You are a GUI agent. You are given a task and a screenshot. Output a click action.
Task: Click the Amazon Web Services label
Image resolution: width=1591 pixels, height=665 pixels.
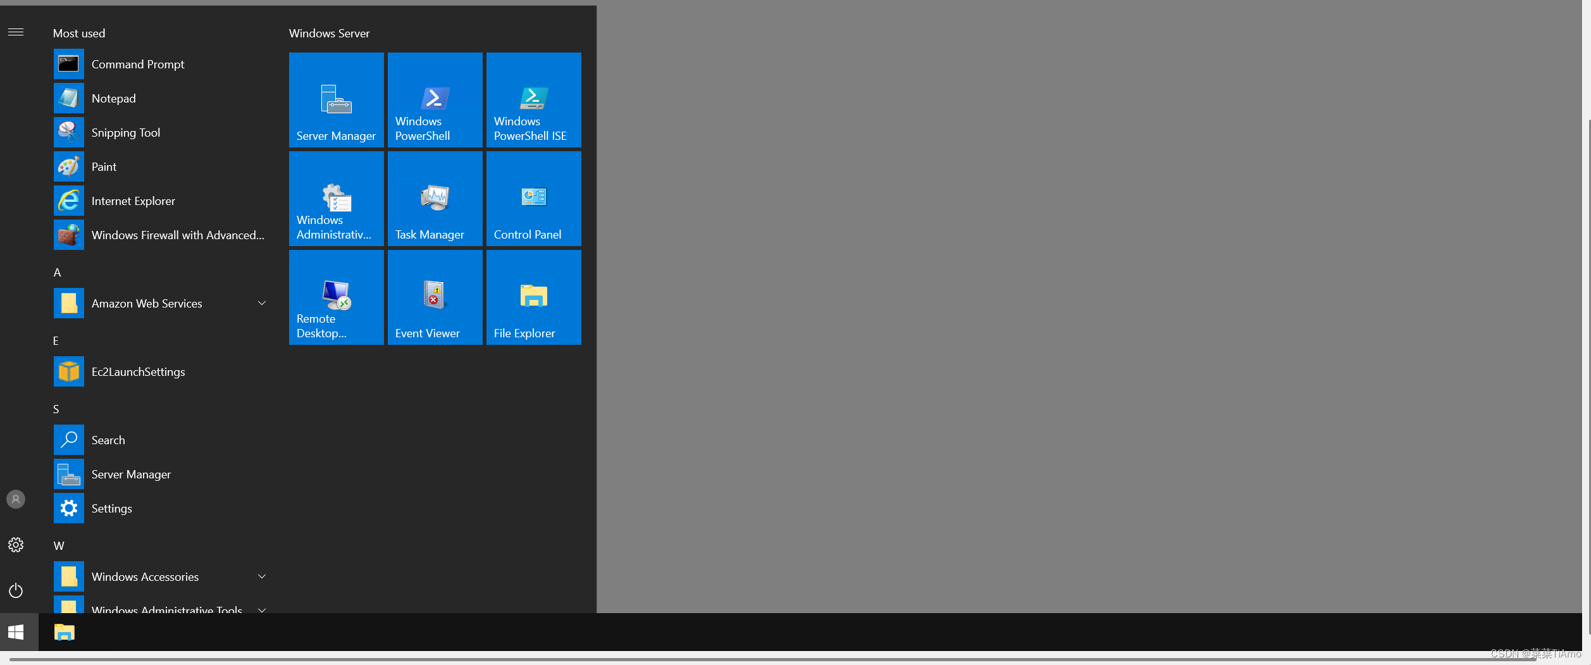tap(147, 303)
